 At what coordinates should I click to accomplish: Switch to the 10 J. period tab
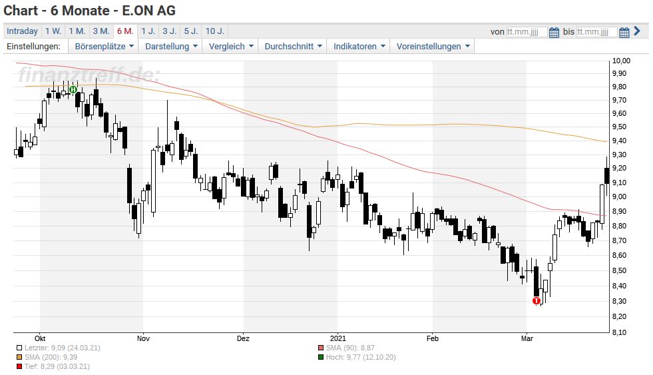(x=215, y=31)
